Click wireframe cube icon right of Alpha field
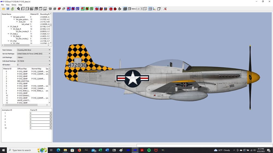This screenshot has height=153, width=273. pyautogui.click(x=145, y=9)
